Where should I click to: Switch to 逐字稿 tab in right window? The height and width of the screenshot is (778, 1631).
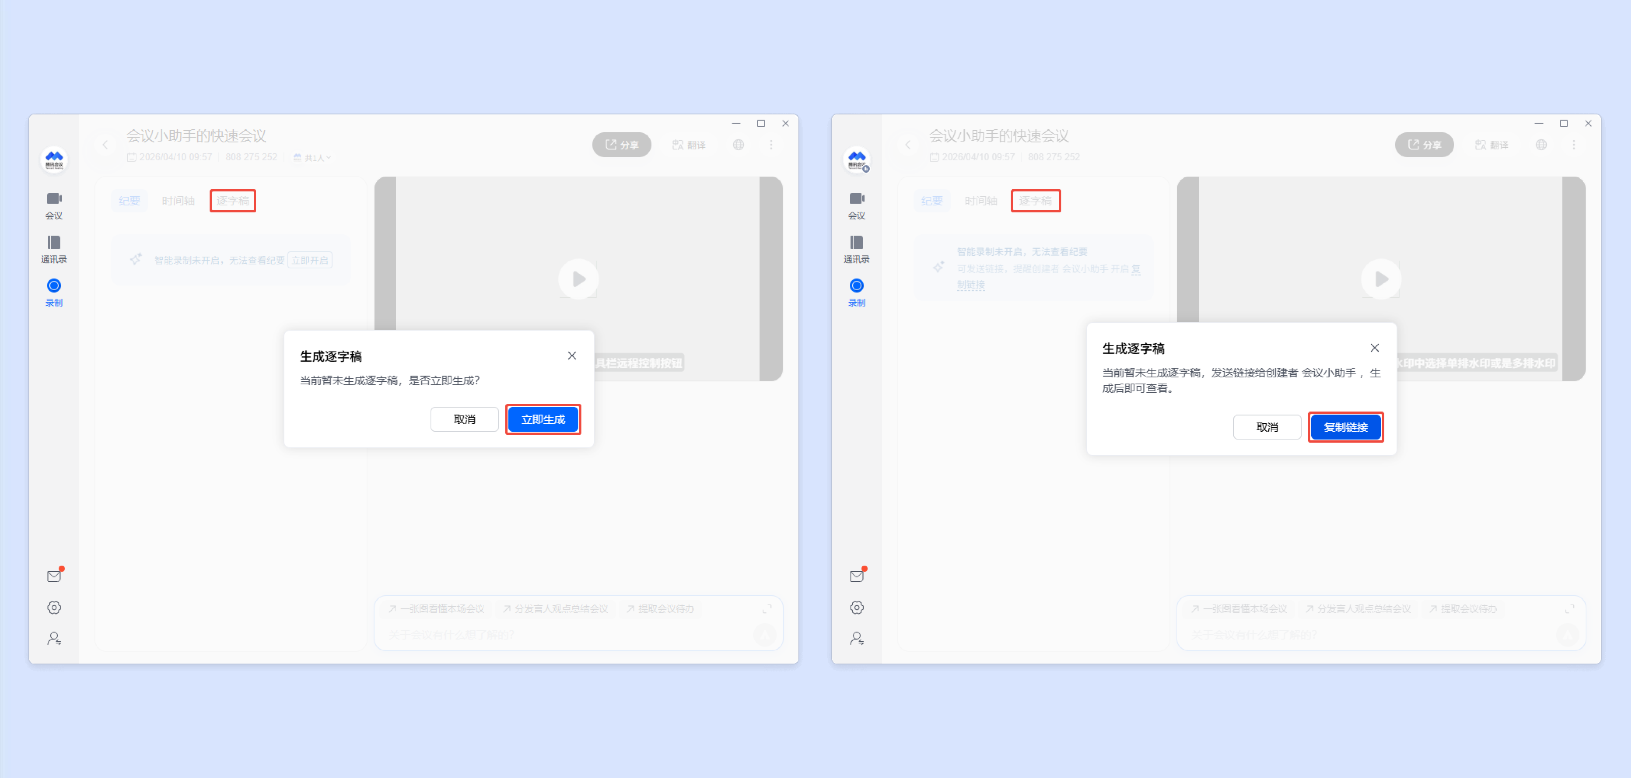pos(1036,201)
